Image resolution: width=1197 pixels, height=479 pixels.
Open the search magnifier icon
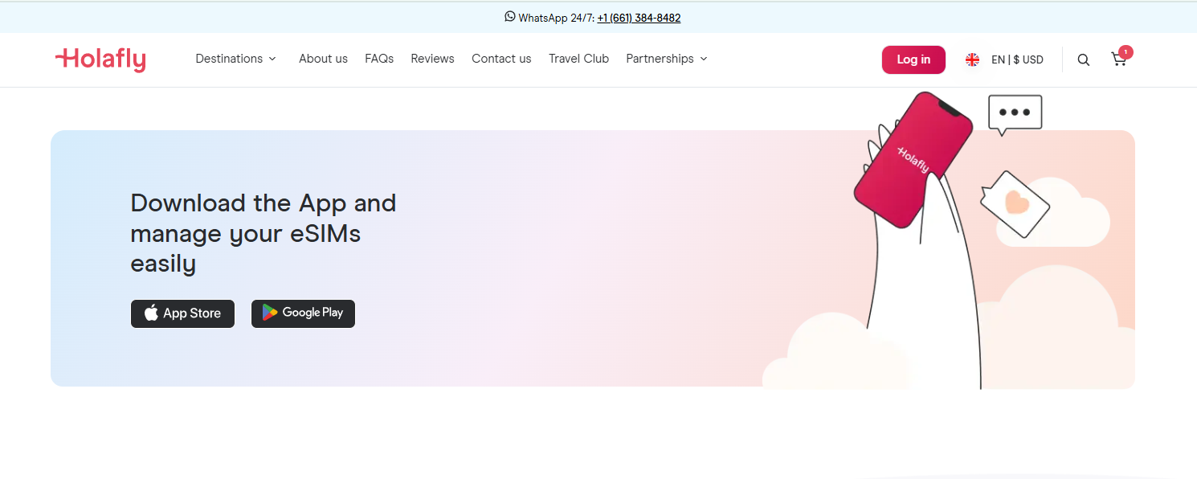pyautogui.click(x=1084, y=59)
